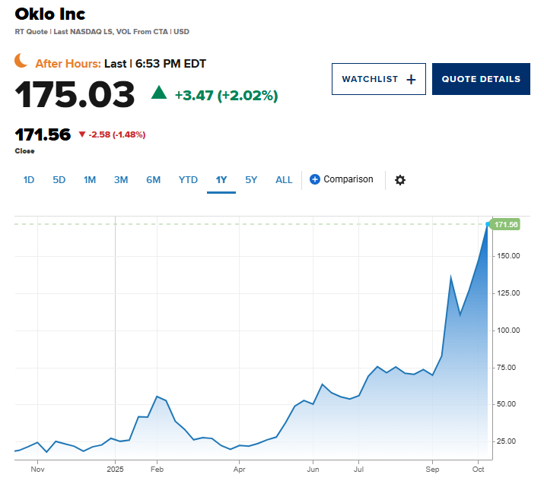Select the 1M time range
The height and width of the screenshot is (487, 544).
pyautogui.click(x=90, y=180)
